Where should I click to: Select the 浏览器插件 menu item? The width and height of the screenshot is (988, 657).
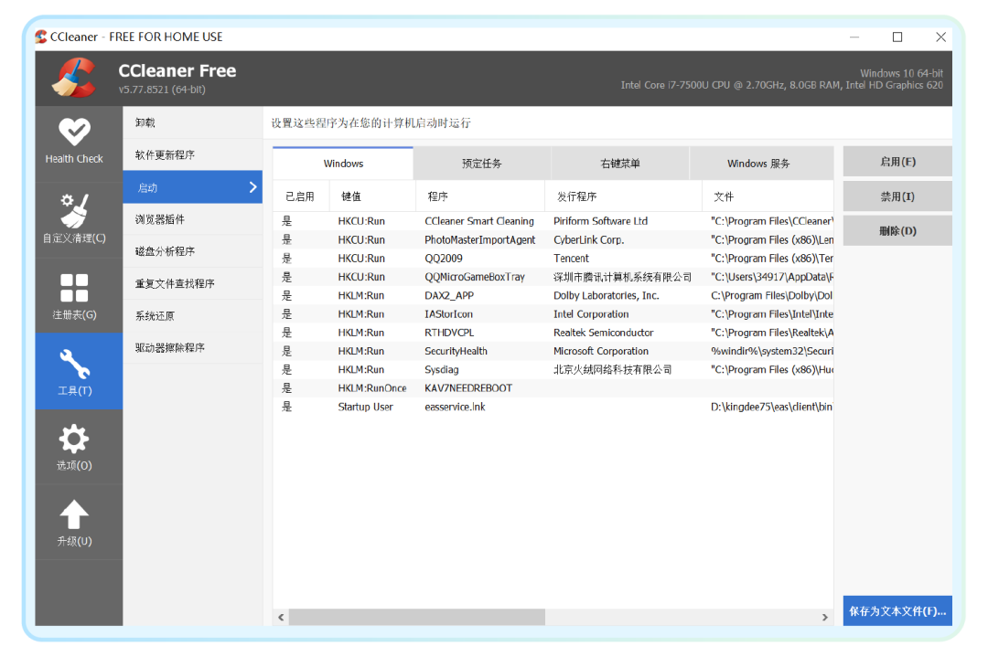coord(193,219)
